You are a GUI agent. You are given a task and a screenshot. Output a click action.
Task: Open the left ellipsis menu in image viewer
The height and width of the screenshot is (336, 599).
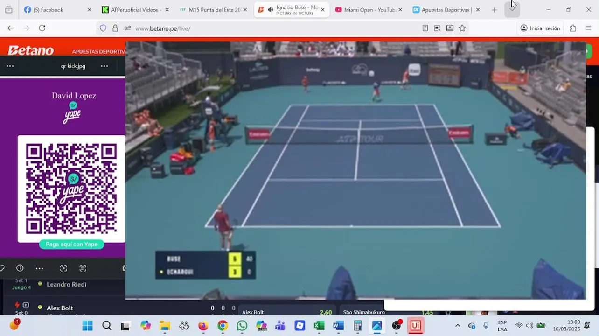(10, 66)
